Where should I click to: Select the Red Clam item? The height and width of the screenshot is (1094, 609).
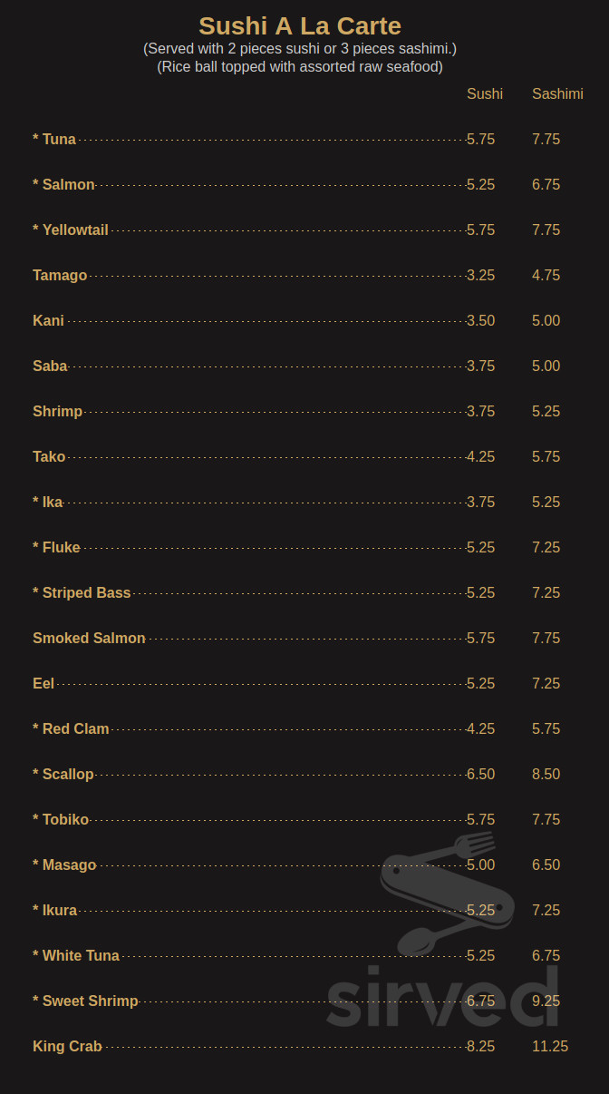coord(71,728)
